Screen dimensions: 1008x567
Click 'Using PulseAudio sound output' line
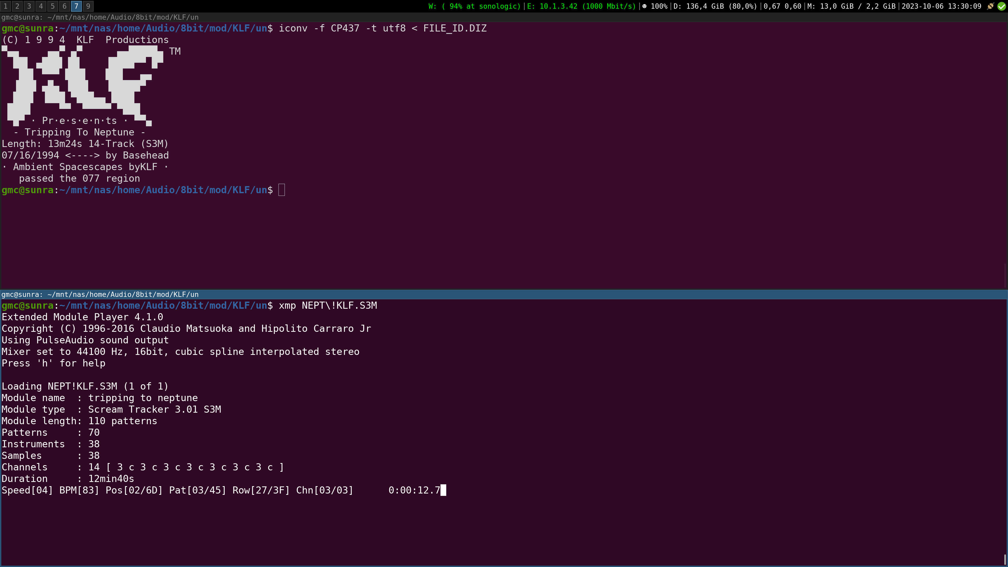pyautogui.click(x=85, y=340)
